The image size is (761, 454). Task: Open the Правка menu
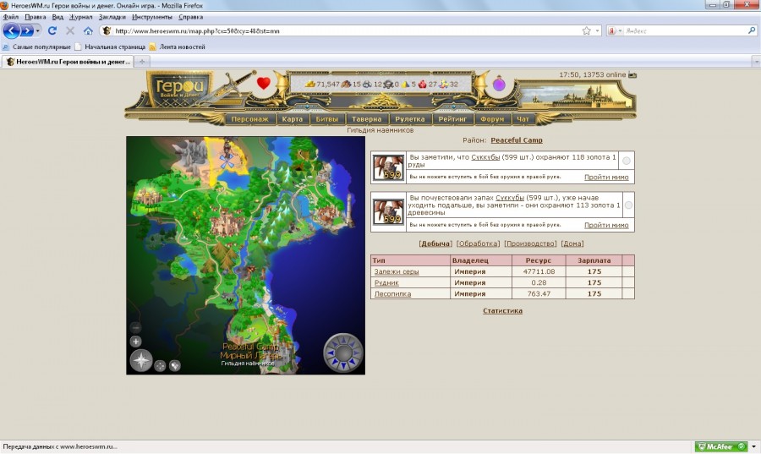36,17
